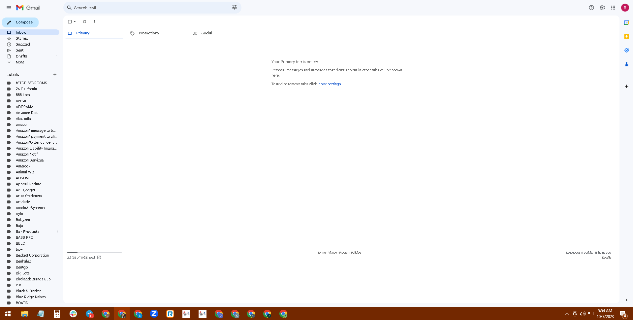Open storage management external link icon
The height and width of the screenshot is (320, 633).
(x=99, y=258)
